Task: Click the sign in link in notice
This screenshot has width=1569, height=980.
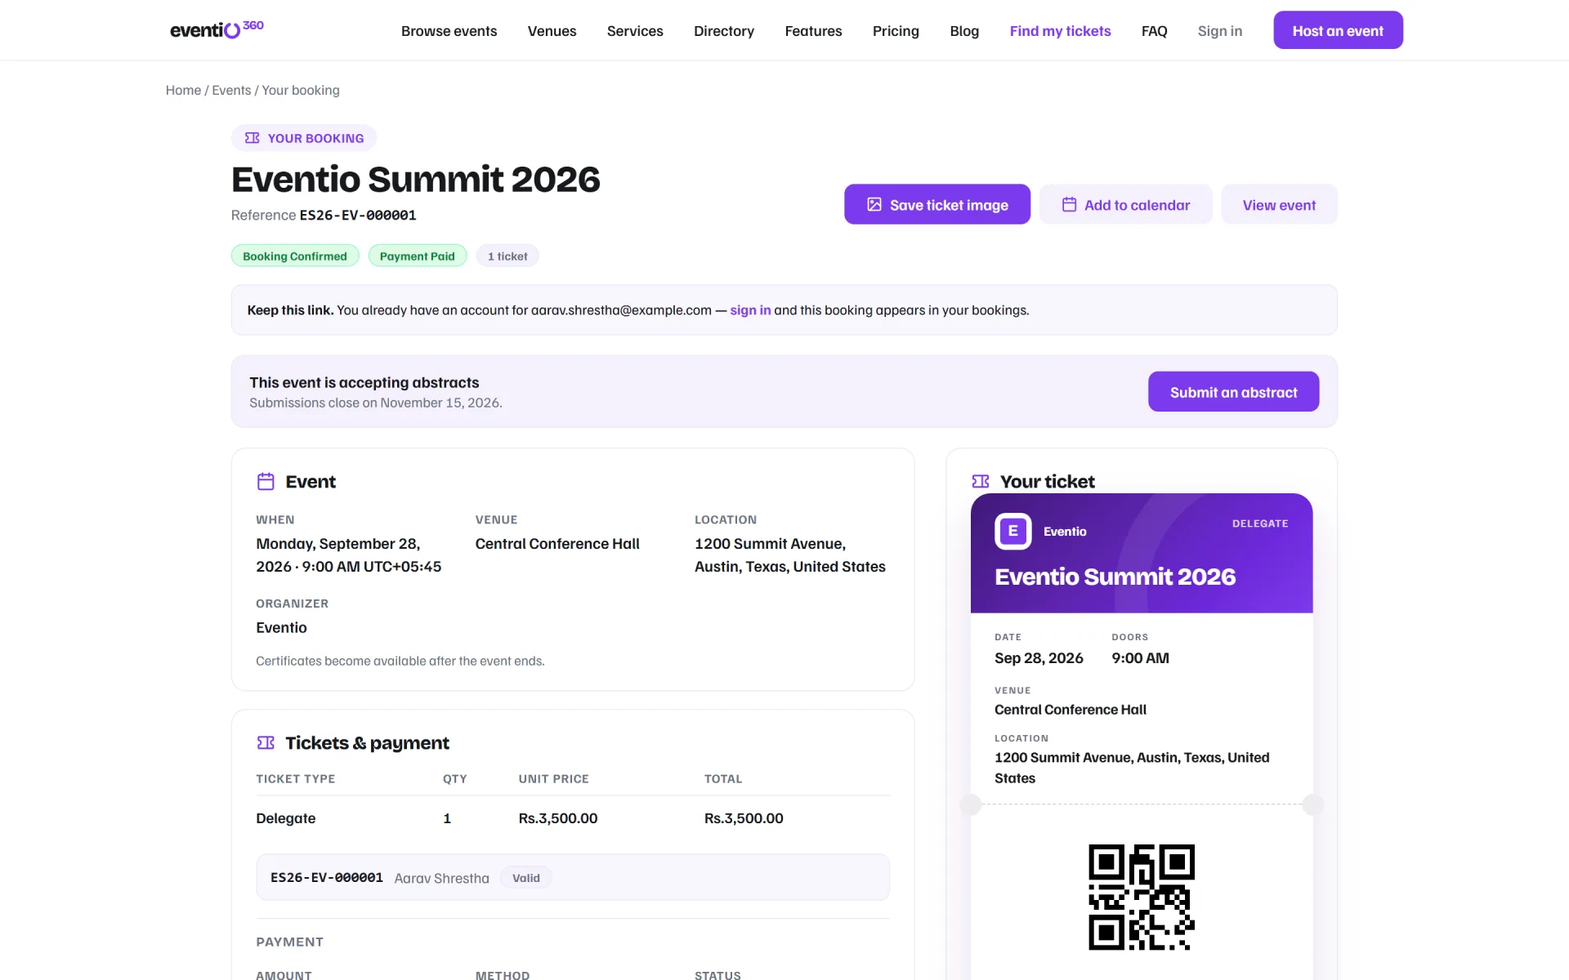Action: pos(750,310)
